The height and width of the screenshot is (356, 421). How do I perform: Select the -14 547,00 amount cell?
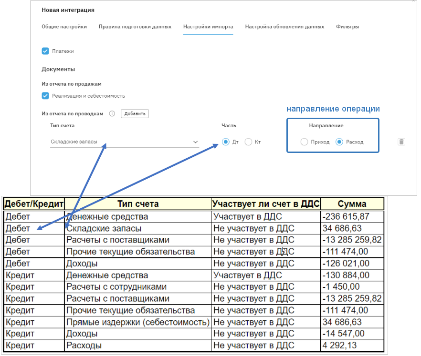click(352, 334)
